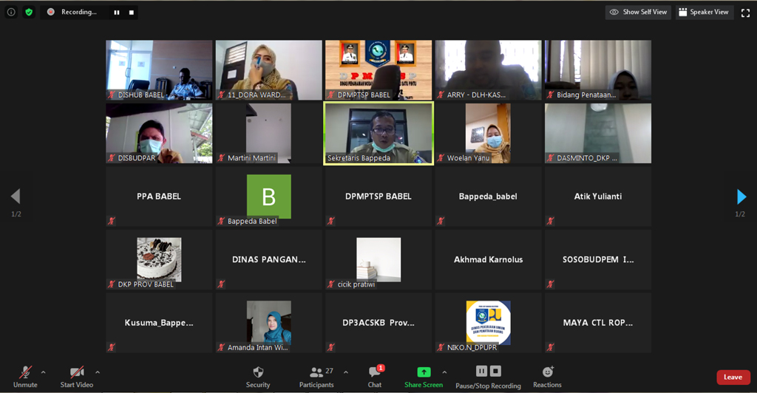Open the Security shield options
This screenshot has height=393, width=757.
point(258,376)
